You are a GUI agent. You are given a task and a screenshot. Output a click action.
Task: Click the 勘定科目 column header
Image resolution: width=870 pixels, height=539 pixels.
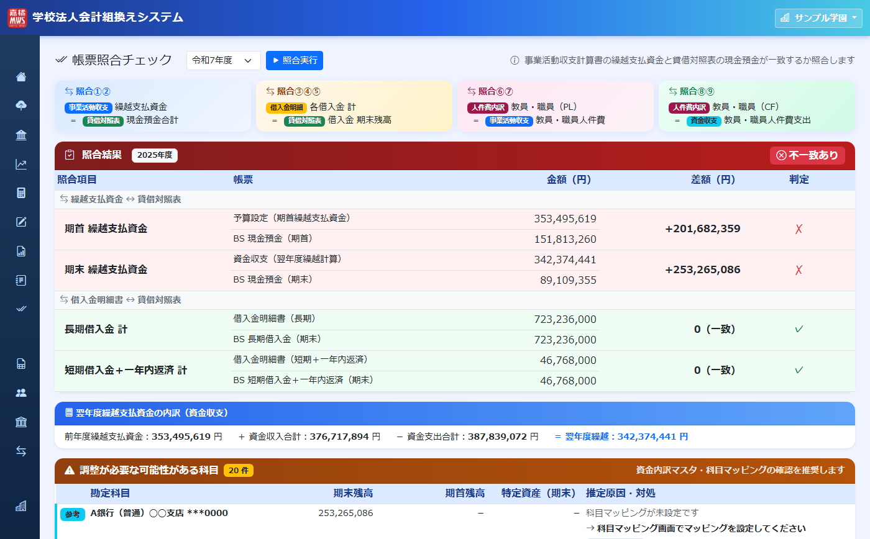pos(111,494)
